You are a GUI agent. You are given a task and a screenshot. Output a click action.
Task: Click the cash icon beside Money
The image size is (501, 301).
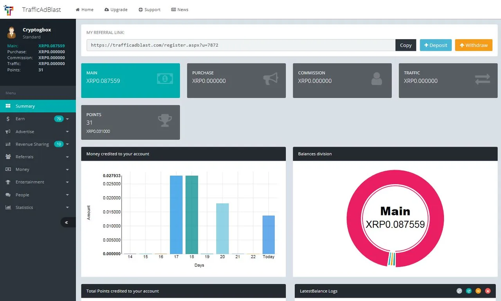(x=8, y=169)
